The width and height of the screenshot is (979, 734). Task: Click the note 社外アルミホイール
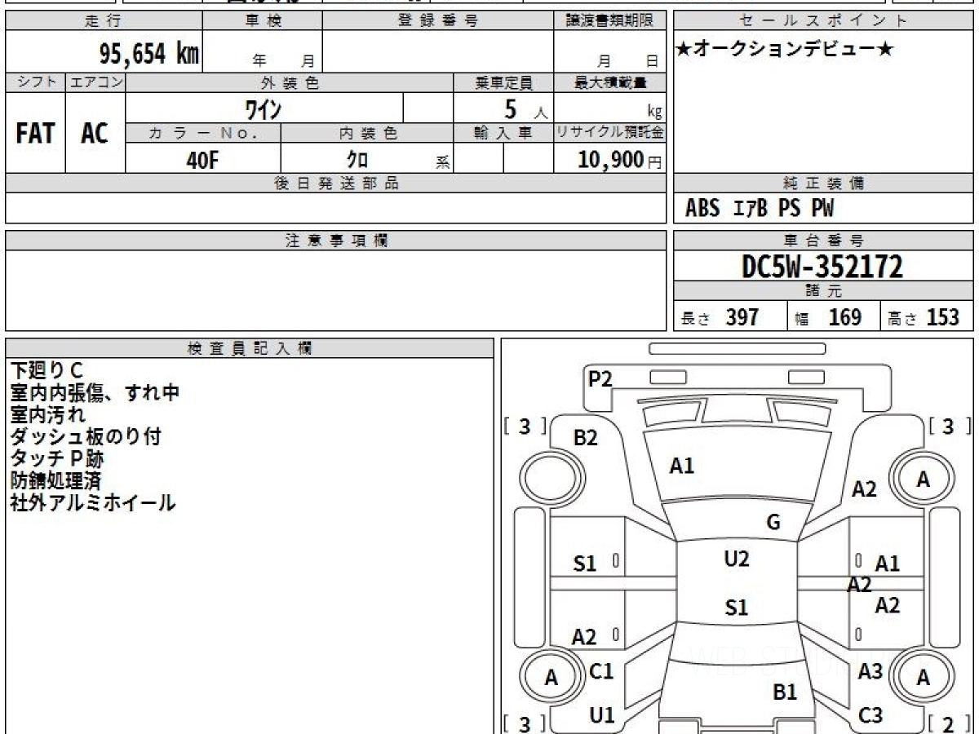pyautogui.click(x=93, y=502)
